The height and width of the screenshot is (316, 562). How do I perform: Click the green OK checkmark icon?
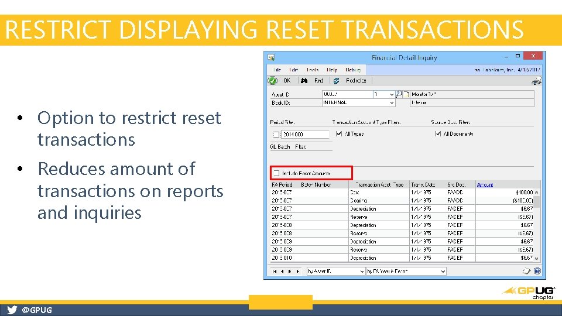(x=273, y=81)
